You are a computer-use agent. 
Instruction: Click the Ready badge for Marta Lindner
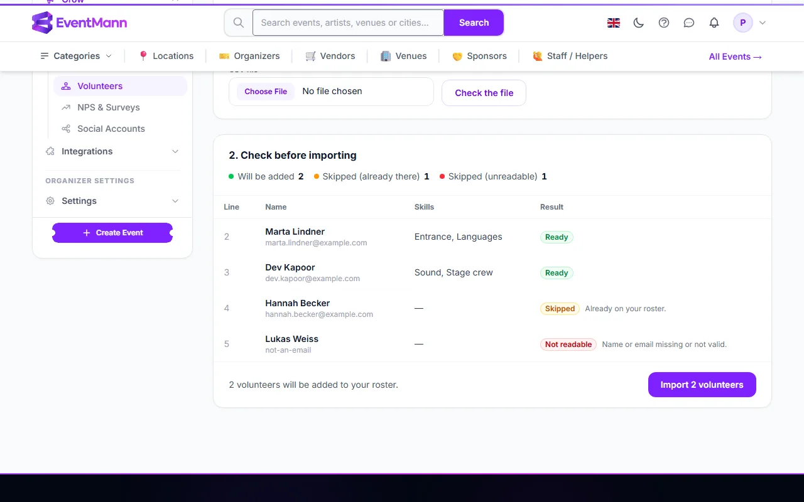tap(557, 237)
